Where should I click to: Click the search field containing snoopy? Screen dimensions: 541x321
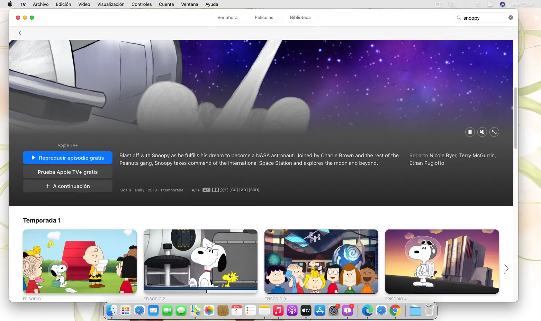coord(485,18)
